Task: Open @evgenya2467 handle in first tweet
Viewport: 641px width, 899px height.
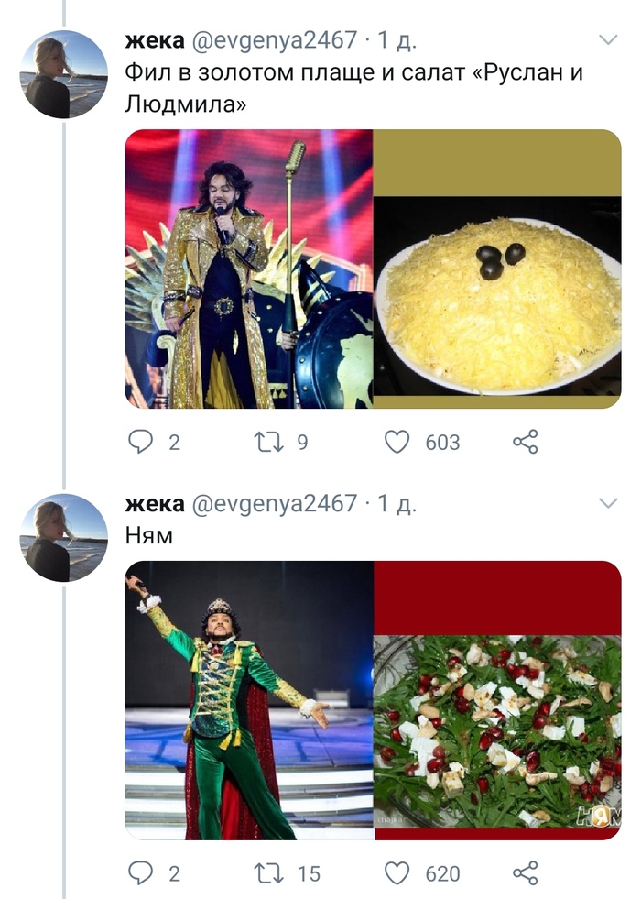Action: pyautogui.click(x=273, y=40)
